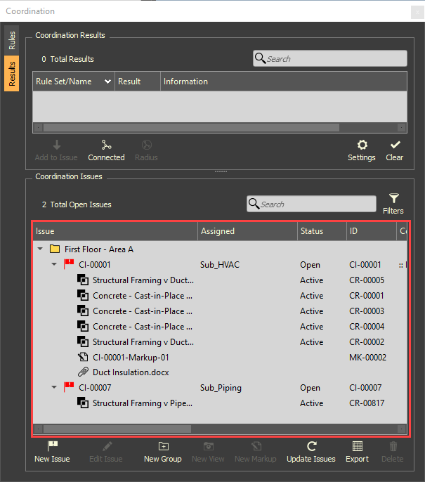This screenshot has height=482, width=425.
Task: Collapse the CI-00007 issue node
Action: point(54,388)
